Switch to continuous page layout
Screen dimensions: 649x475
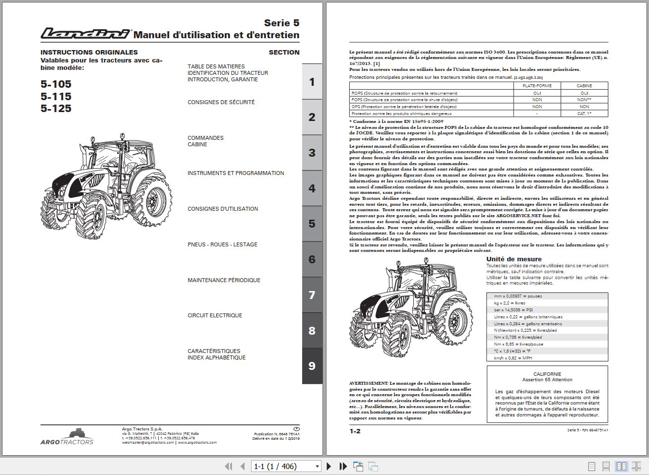tap(606, 466)
